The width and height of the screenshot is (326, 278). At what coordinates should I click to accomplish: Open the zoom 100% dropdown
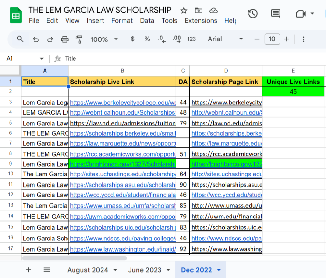pyautogui.click(x=104, y=39)
